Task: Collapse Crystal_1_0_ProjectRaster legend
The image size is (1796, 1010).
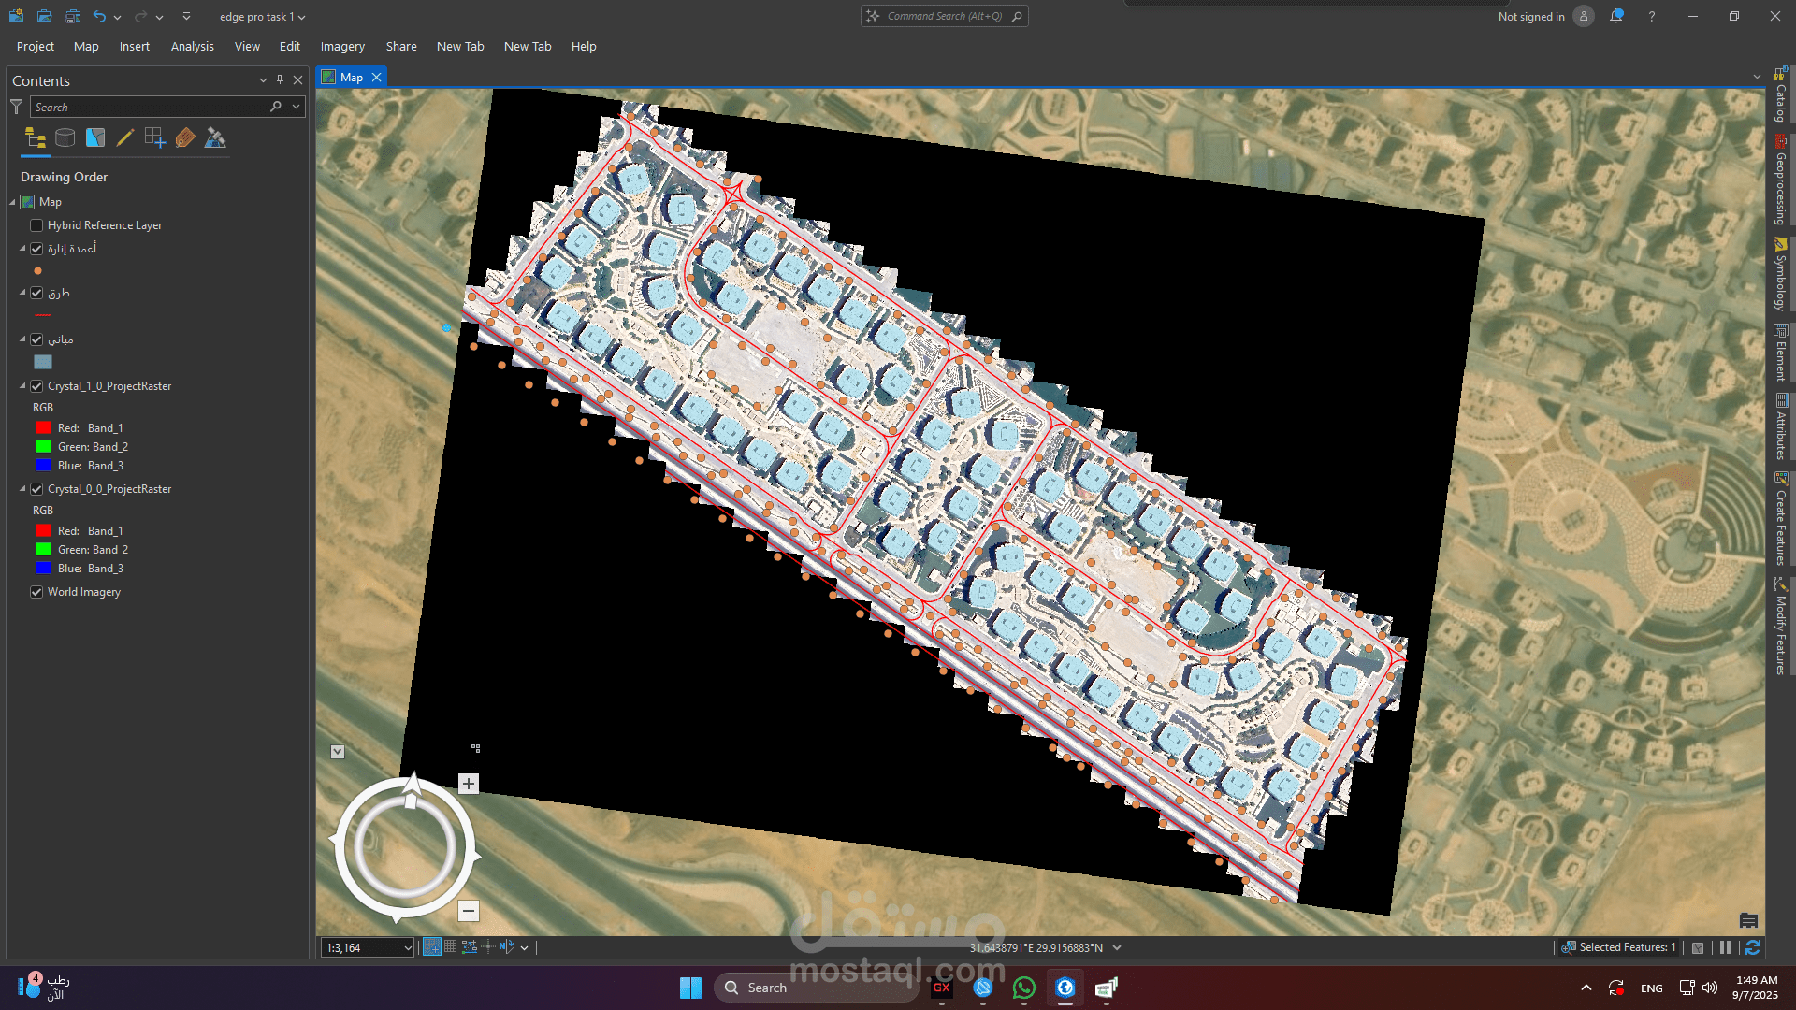Action: tap(22, 385)
